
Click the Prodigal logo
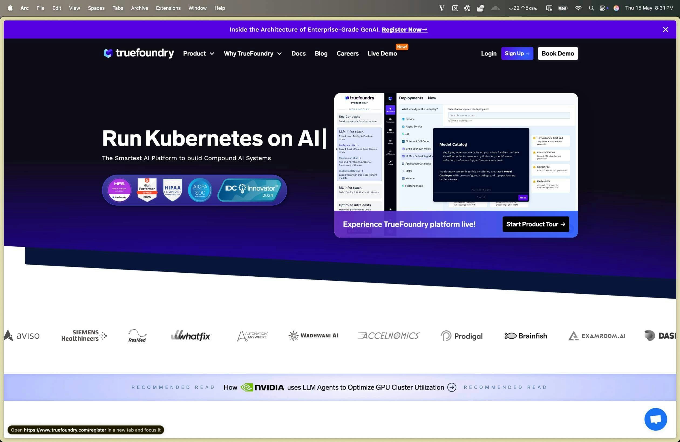pyautogui.click(x=462, y=336)
